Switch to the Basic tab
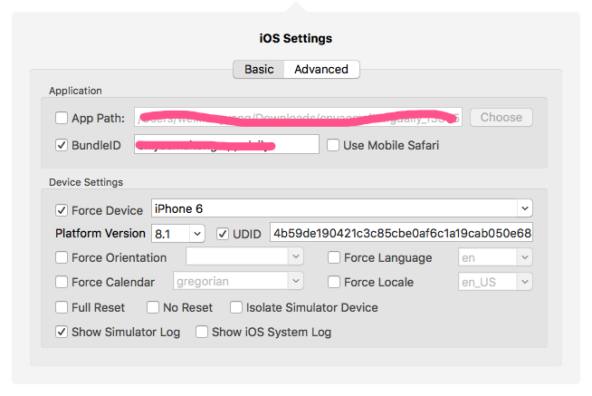Screen dimensions: 592x396 coord(259,69)
